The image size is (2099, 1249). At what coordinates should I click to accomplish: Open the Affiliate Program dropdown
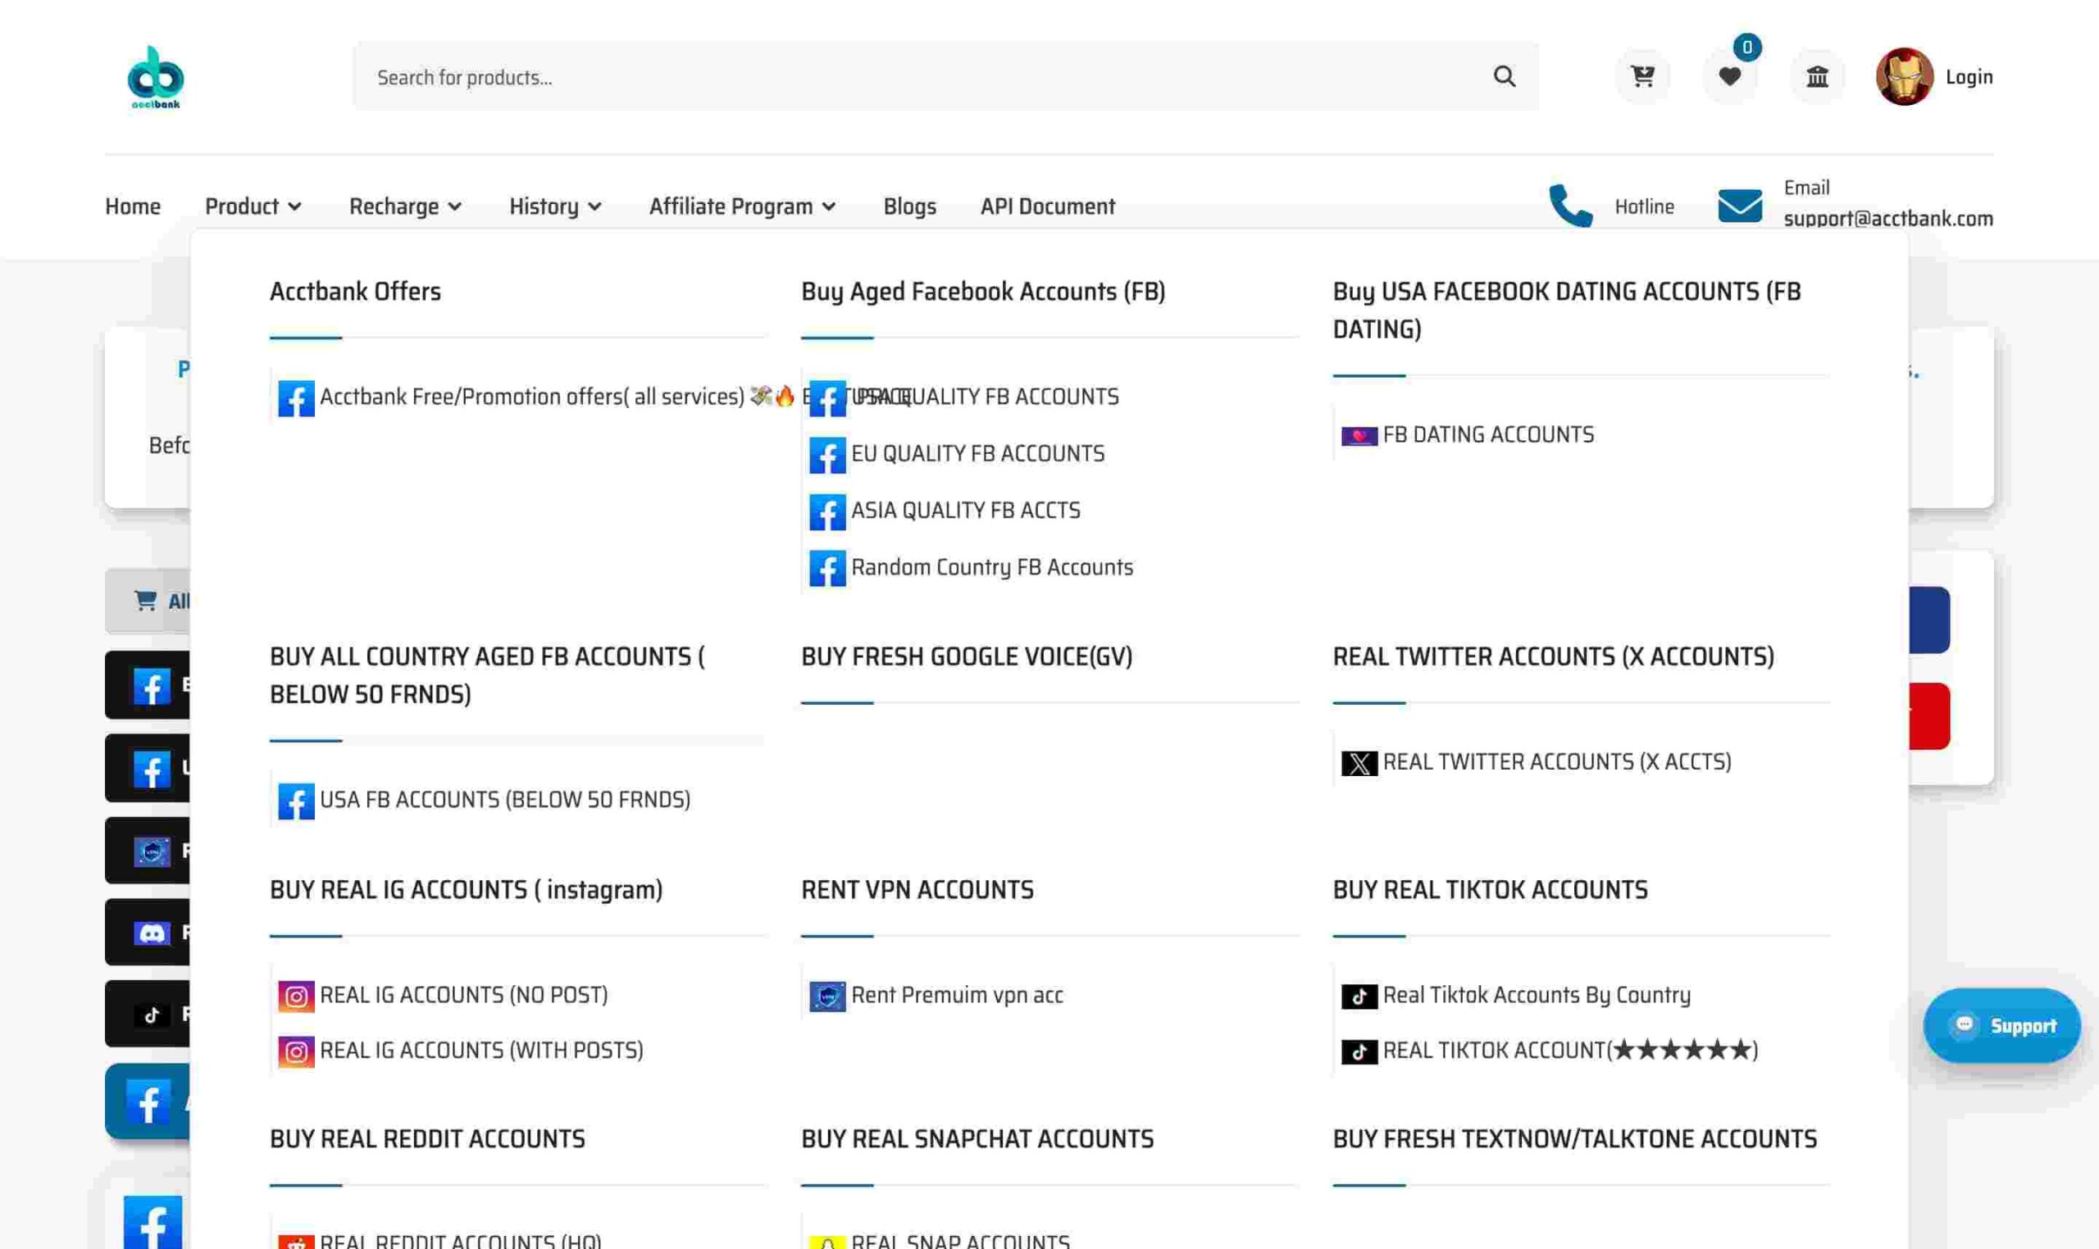[742, 207]
